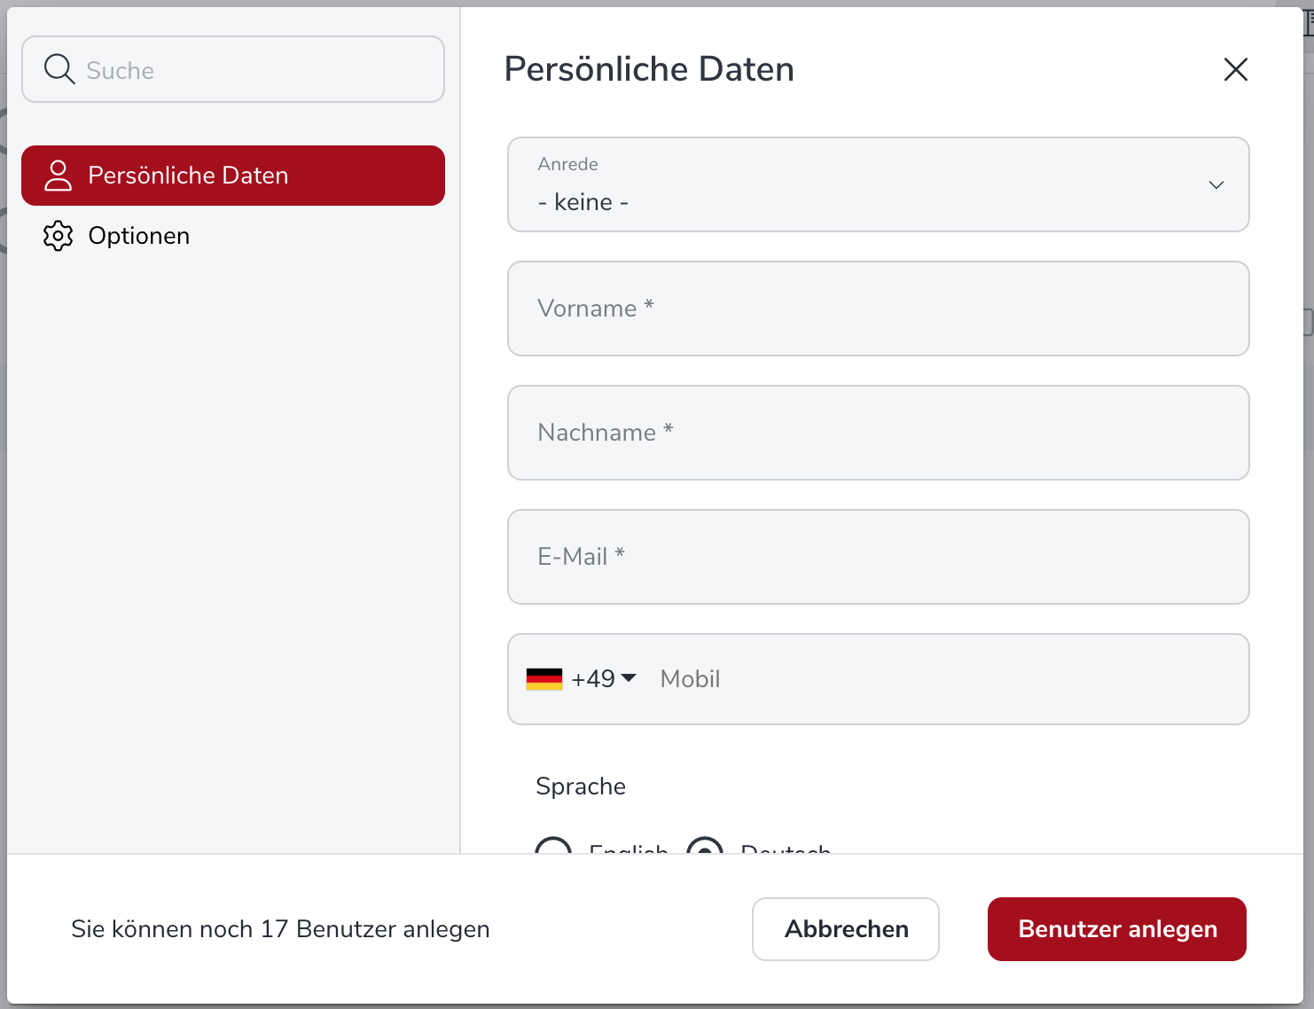The width and height of the screenshot is (1314, 1009).
Task: Click the chevron arrow in the Anrede field
Action: [x=1216, y=184]
